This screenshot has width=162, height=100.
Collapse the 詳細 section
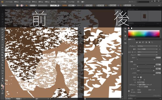click(129, 62)
